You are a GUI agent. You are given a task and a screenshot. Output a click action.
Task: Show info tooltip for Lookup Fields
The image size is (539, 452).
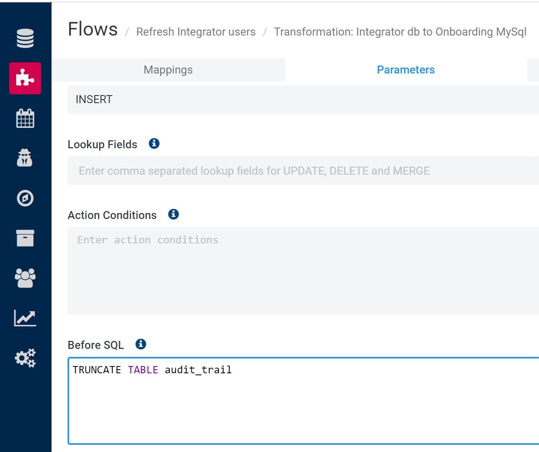[x=154, y=143]
